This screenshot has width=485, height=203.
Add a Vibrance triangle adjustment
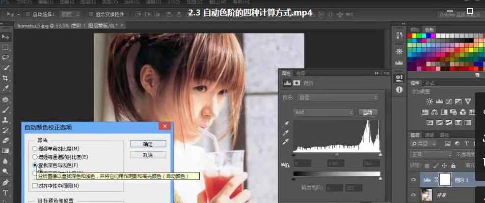tap(468, 101)
